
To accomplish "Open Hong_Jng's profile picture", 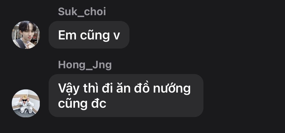I will tap(26, 103).
